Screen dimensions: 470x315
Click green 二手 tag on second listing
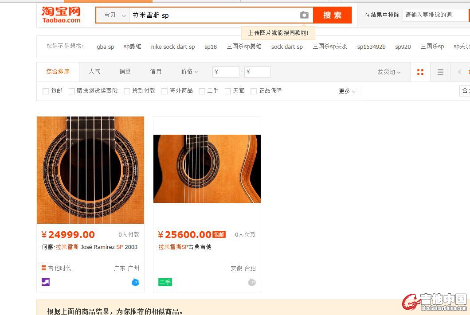[165, 282]
